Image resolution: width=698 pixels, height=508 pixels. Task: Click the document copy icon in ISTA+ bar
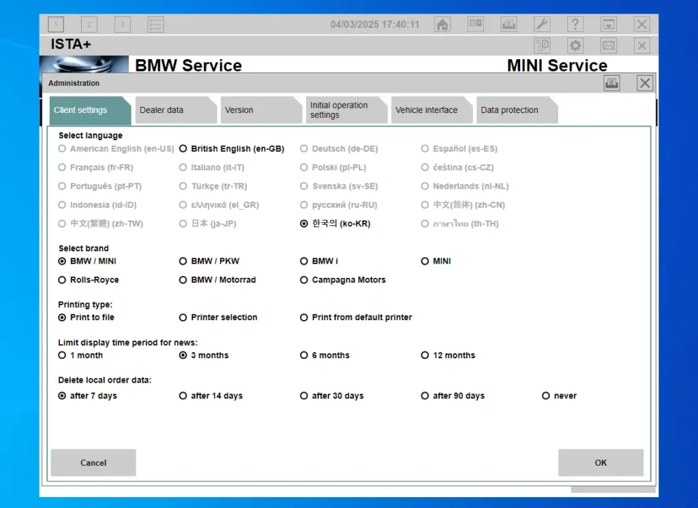(x=542, y=46)
